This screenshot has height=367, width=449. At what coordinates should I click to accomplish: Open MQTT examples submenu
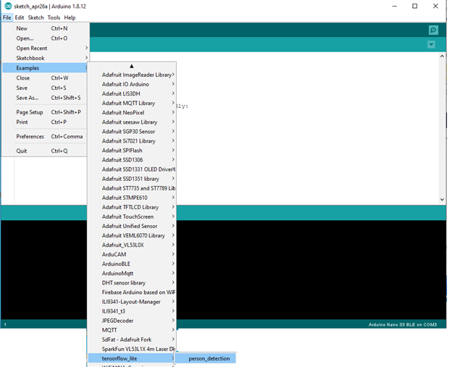click(x=132, y=330)
